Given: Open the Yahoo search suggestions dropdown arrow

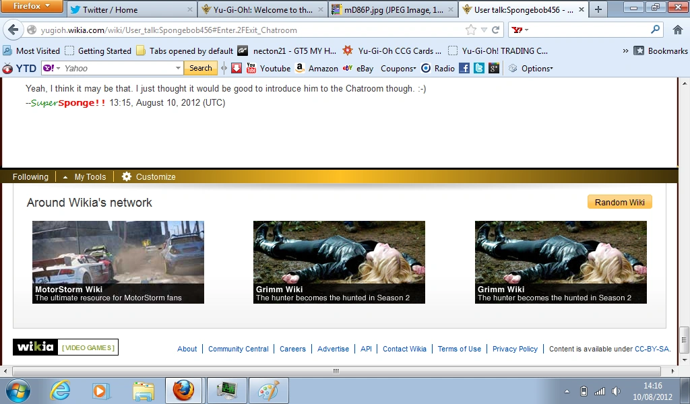Looking at the screenshot, I should coord(178,68).
